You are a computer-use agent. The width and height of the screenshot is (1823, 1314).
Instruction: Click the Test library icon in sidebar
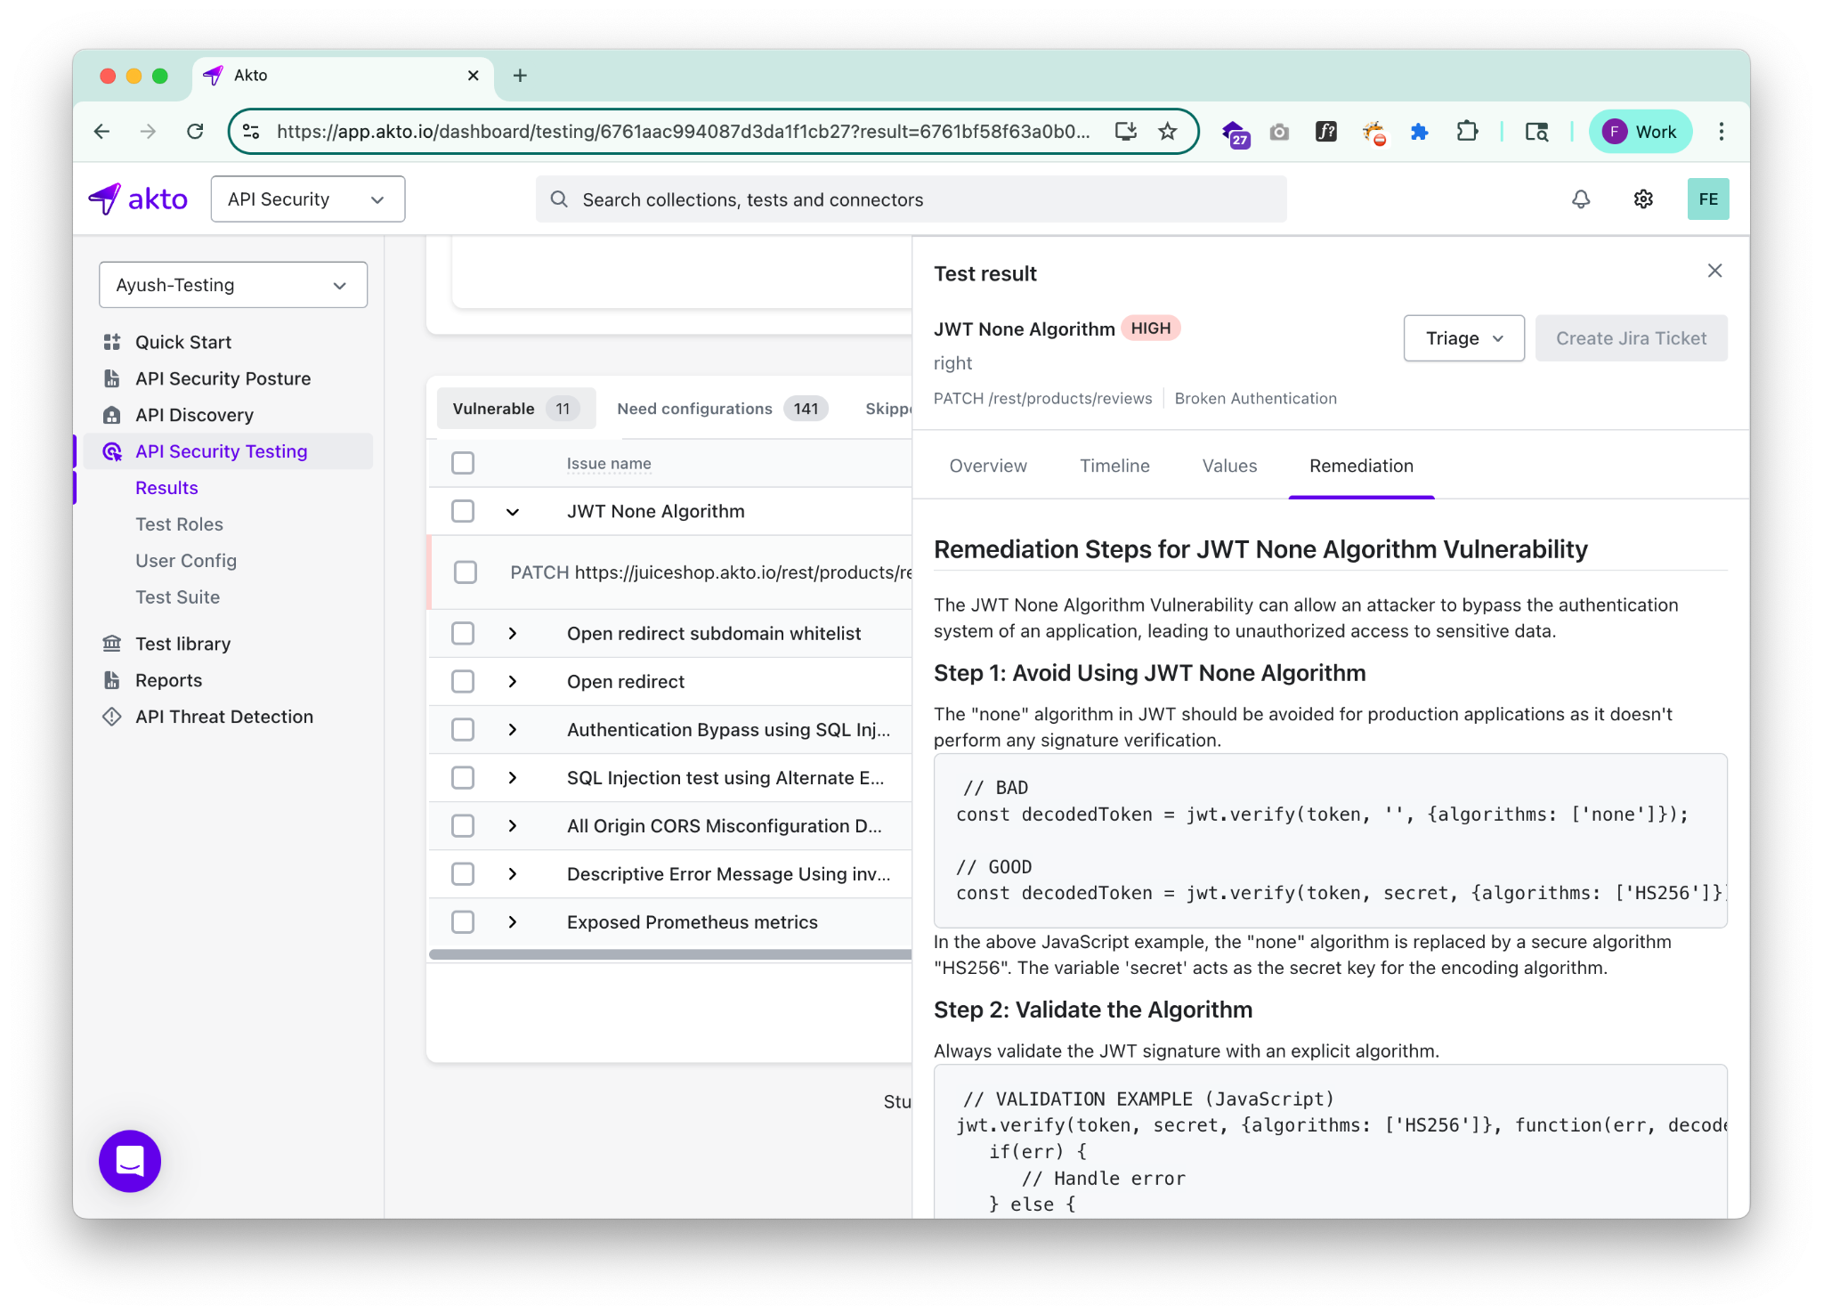112,644
